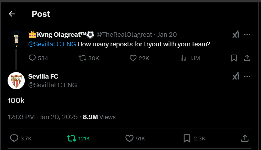Reply to Sevilla FC's 100k post
The height and width of the screenshot is (150, 261).
click(x=14, y=138)
